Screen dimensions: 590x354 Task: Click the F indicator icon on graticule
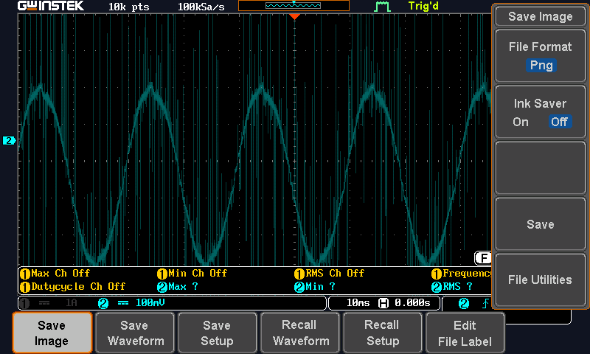tap(483, 258)
